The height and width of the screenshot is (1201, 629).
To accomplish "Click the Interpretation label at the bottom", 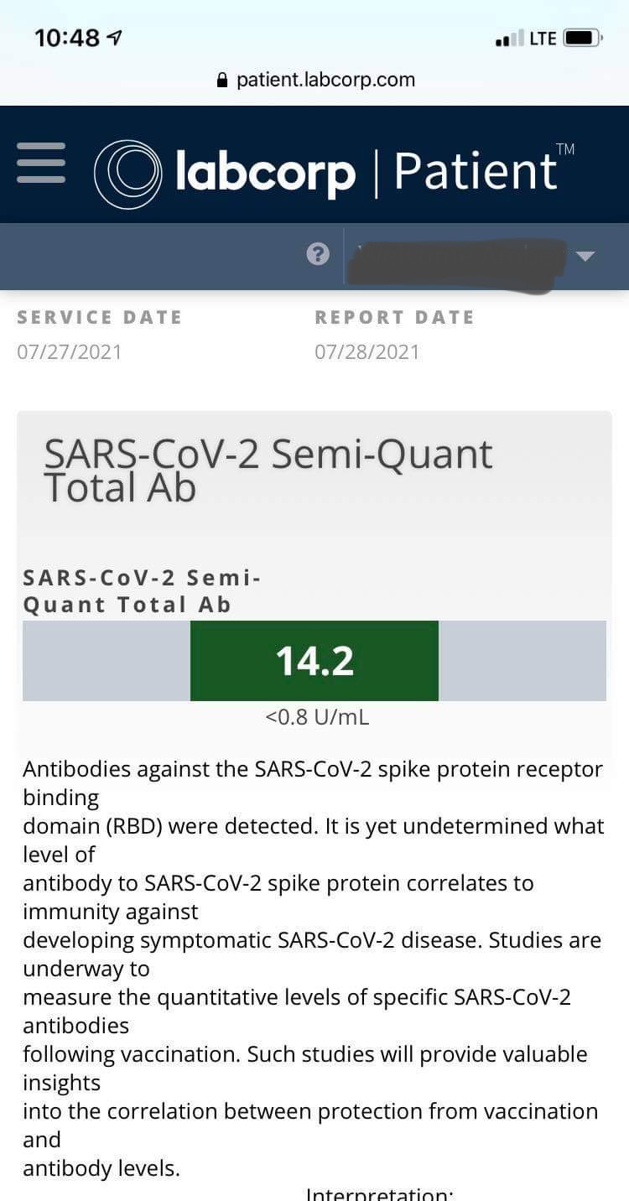I will pos(379,1193).
